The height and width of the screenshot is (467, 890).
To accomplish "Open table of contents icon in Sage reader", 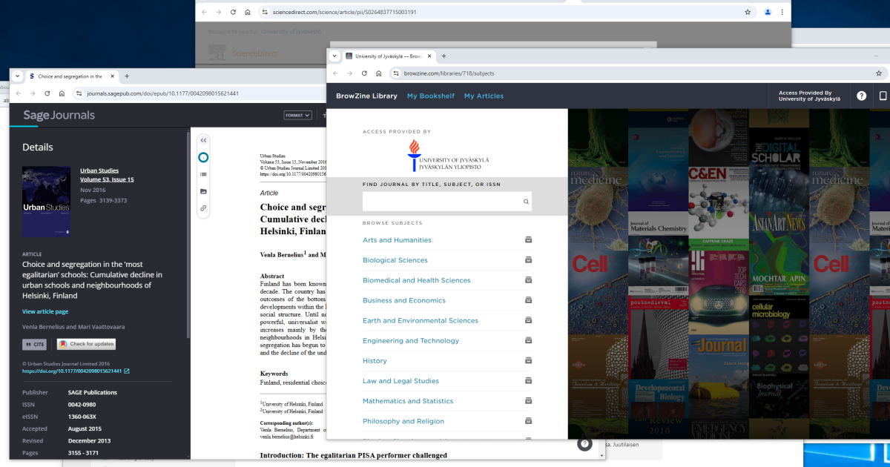I will pos(203,174).
